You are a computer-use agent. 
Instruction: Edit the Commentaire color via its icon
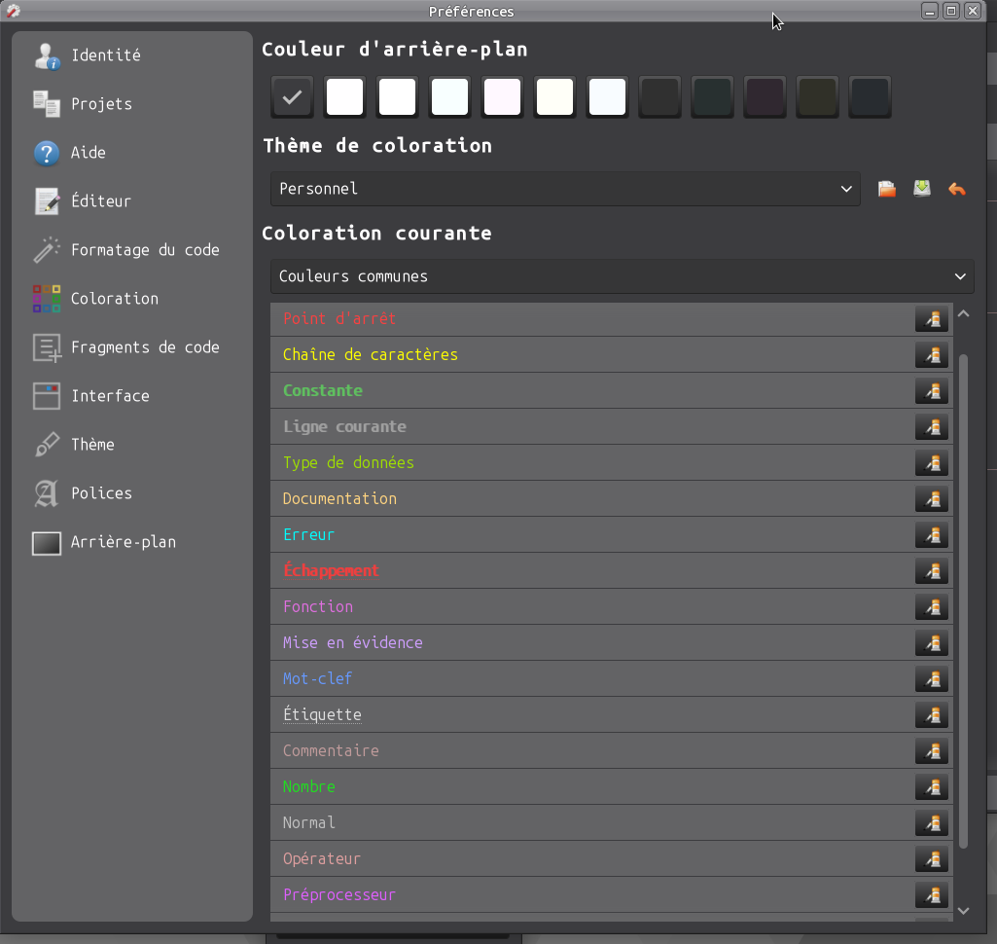click(932, 751)
